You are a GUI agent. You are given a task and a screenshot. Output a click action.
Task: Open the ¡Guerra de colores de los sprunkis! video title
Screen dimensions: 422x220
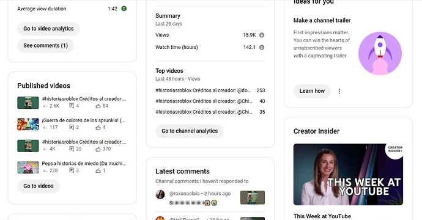pos(83,120)
